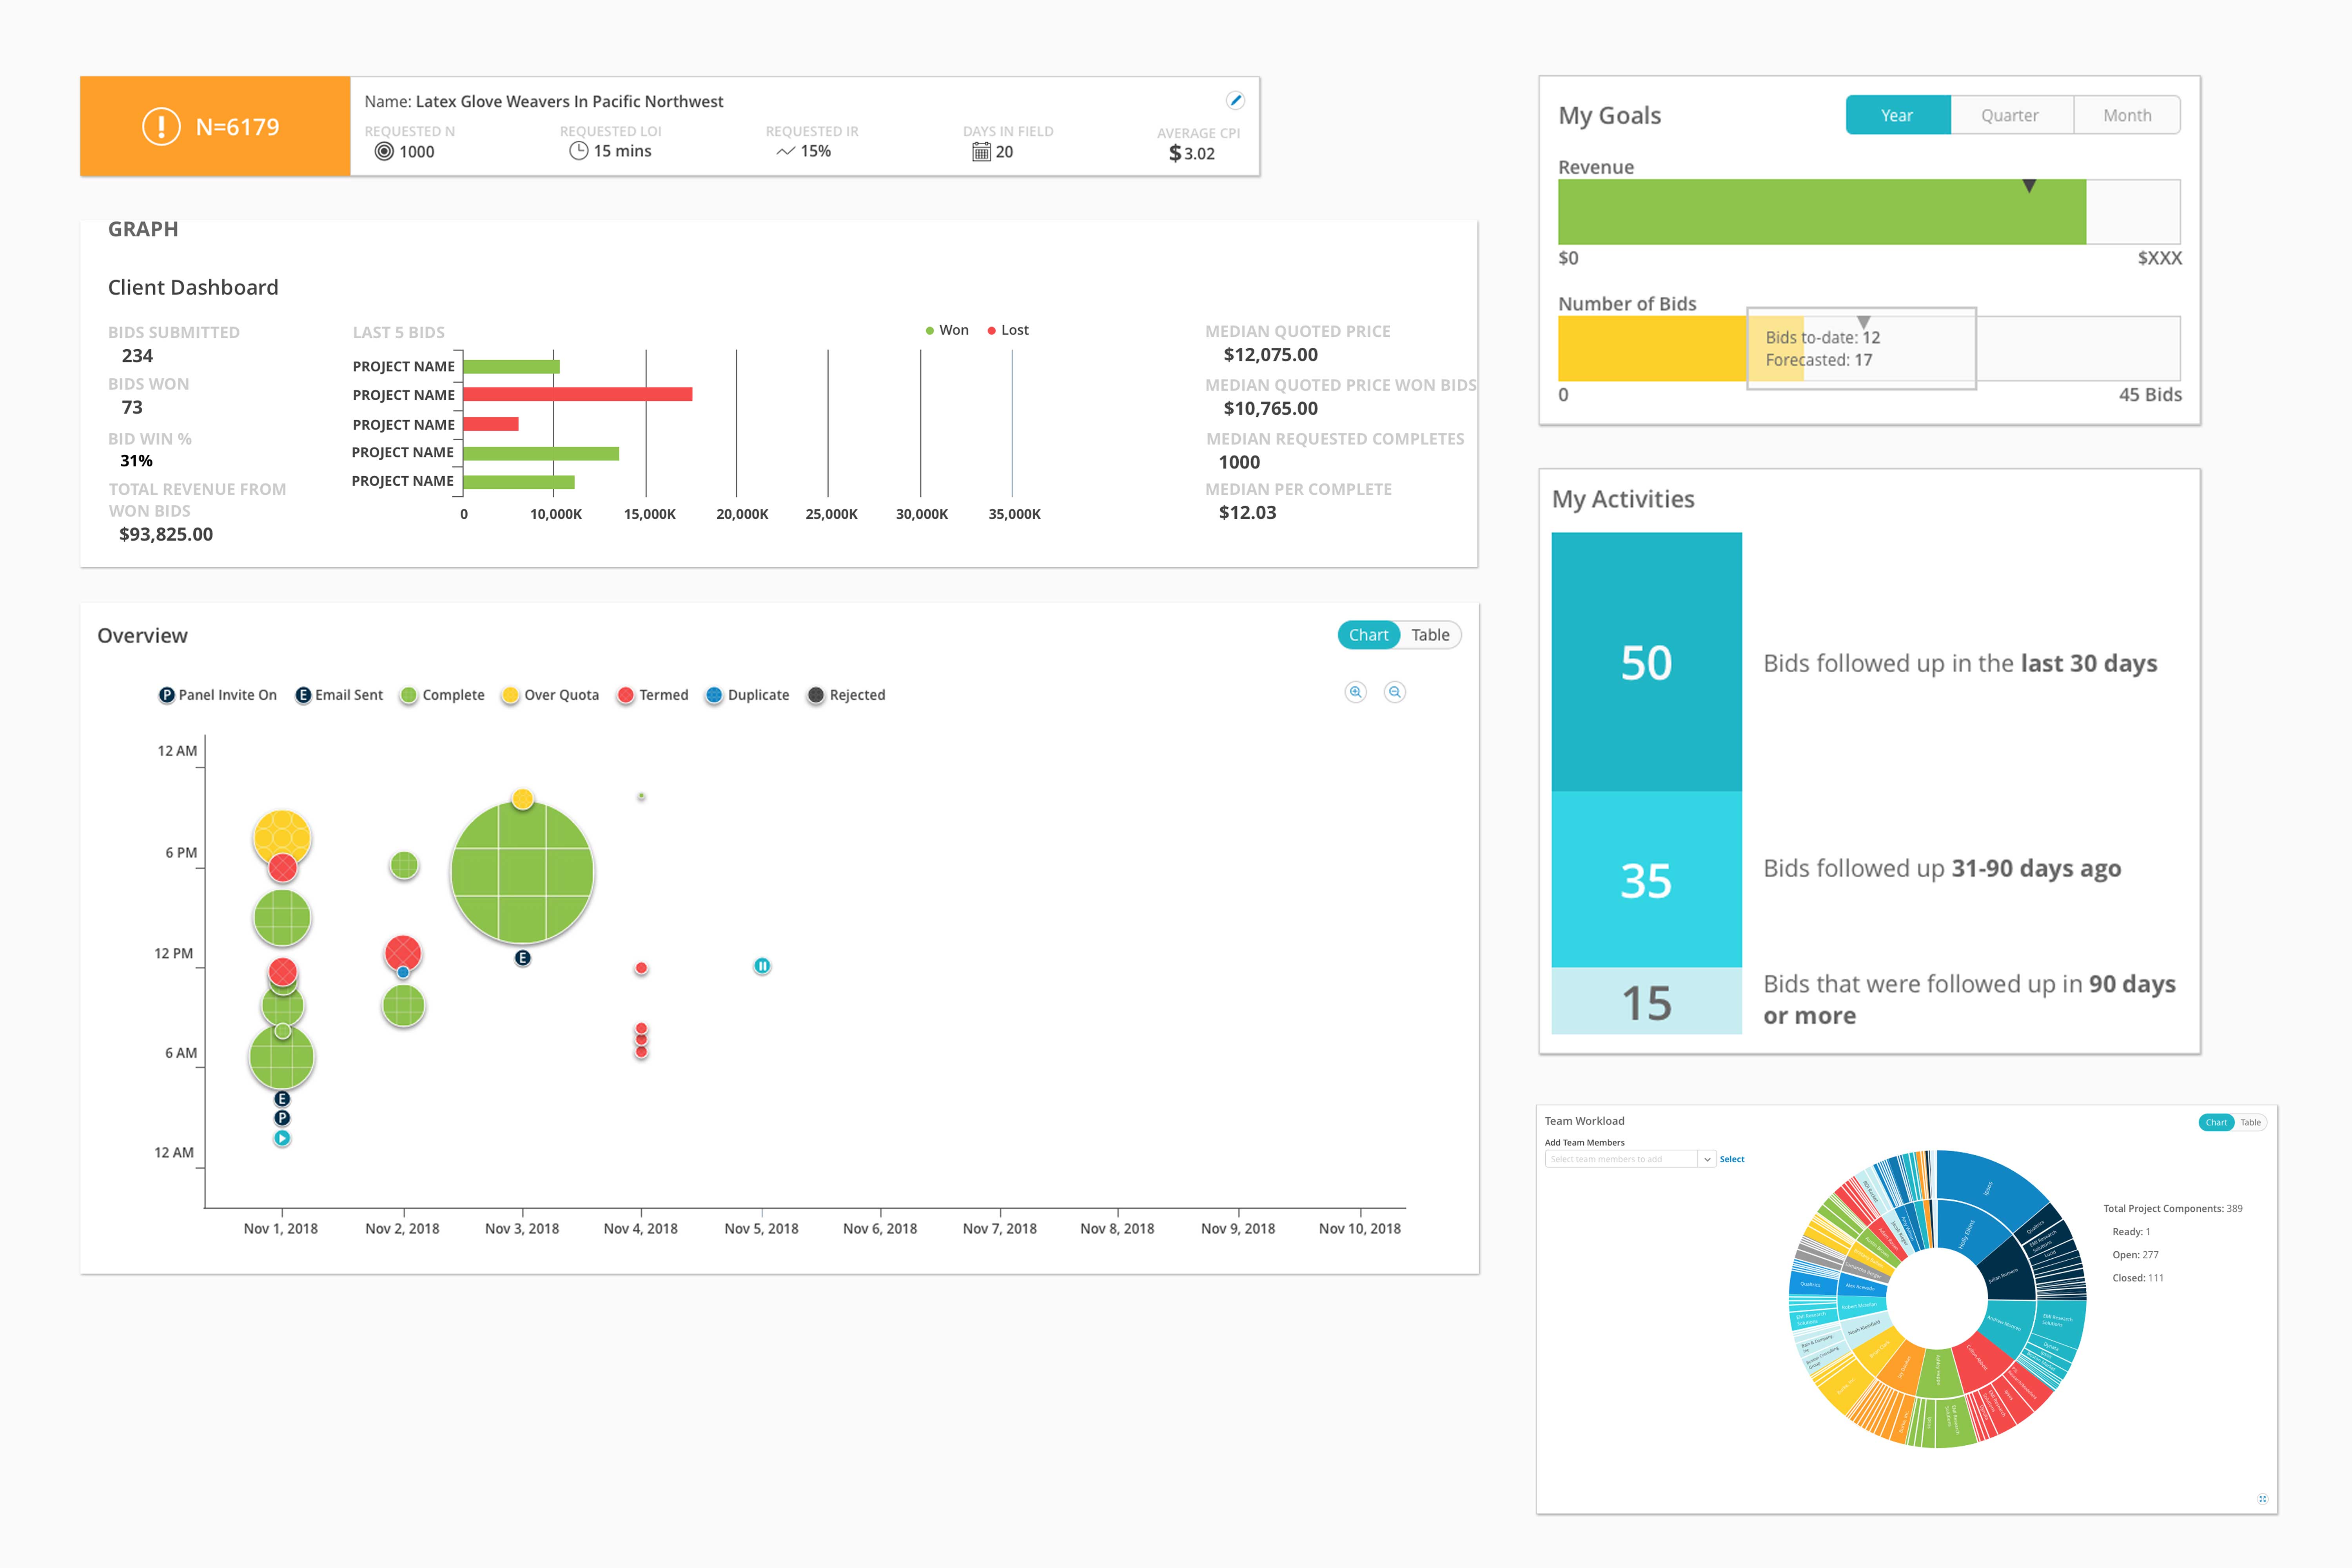The image size is (2352, 1568).
Task: Switch My Goals to Year
Action: pyautogui.click(x=1897, y=115)
